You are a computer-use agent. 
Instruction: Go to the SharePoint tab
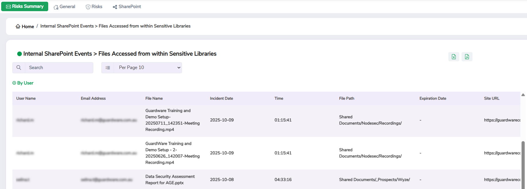[x=127, y=7]
